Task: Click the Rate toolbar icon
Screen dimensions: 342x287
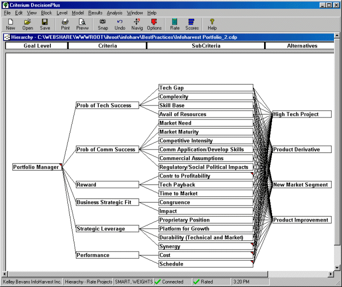Action: pos(175,24)
